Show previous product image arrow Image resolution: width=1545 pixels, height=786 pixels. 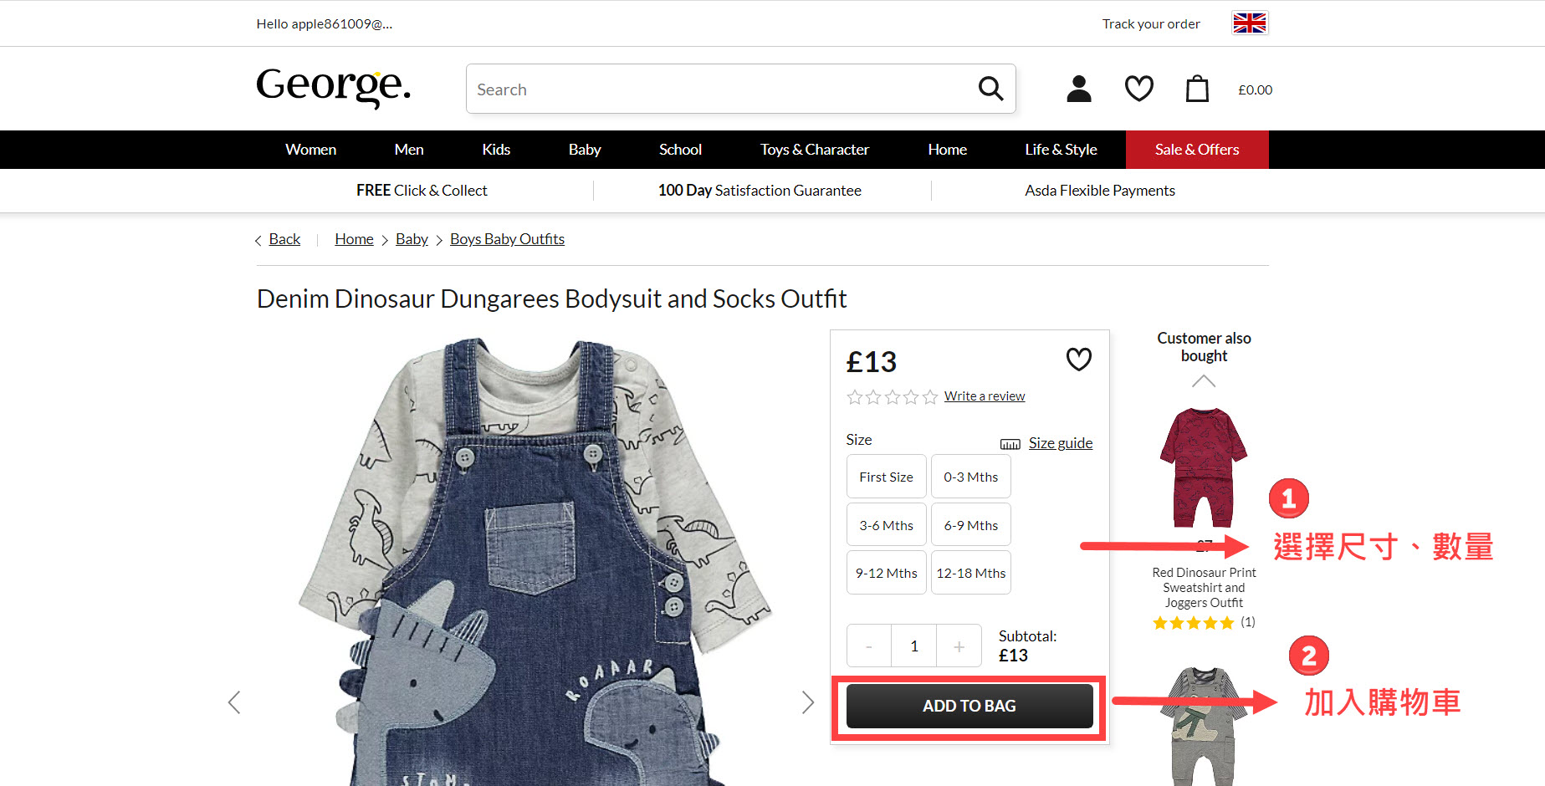click(234, 702)
